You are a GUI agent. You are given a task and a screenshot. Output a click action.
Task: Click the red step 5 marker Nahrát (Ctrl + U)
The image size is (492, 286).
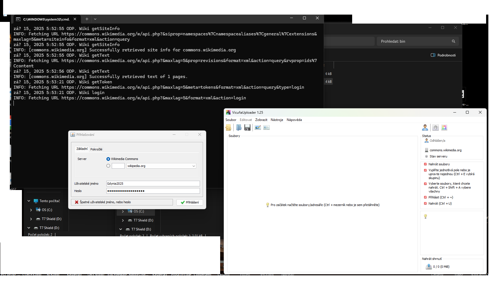(425, 203)
